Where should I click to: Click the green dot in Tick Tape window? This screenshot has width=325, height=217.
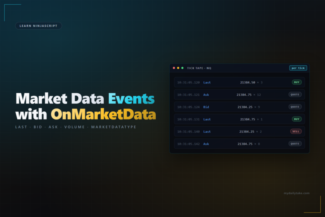click(182, 68)
